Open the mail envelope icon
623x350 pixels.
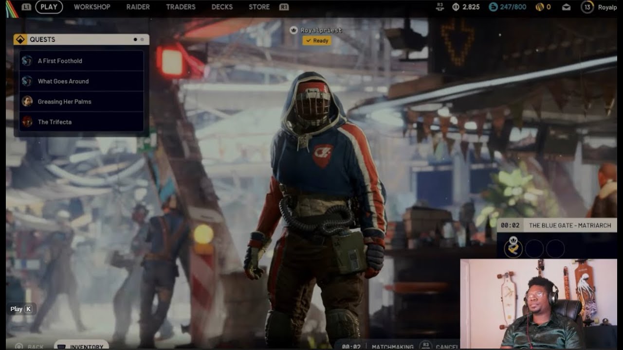tap(566, 7)
